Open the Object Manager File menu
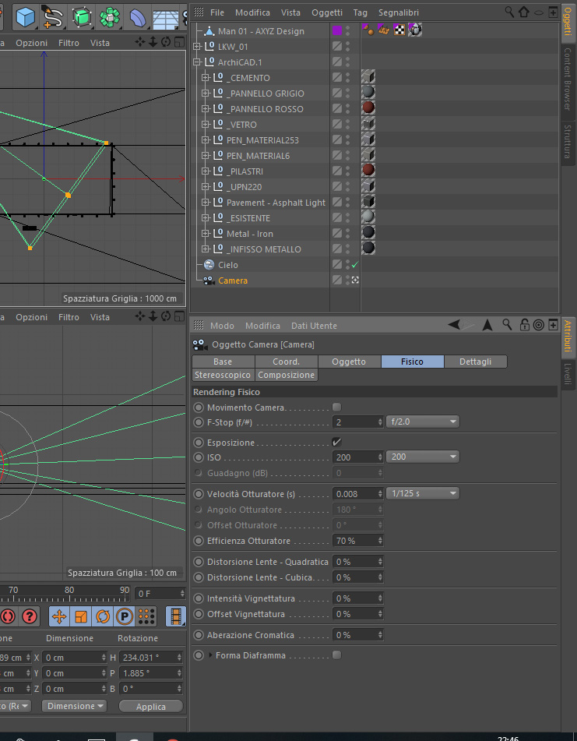The image size is (577, 741). (217, 12)
